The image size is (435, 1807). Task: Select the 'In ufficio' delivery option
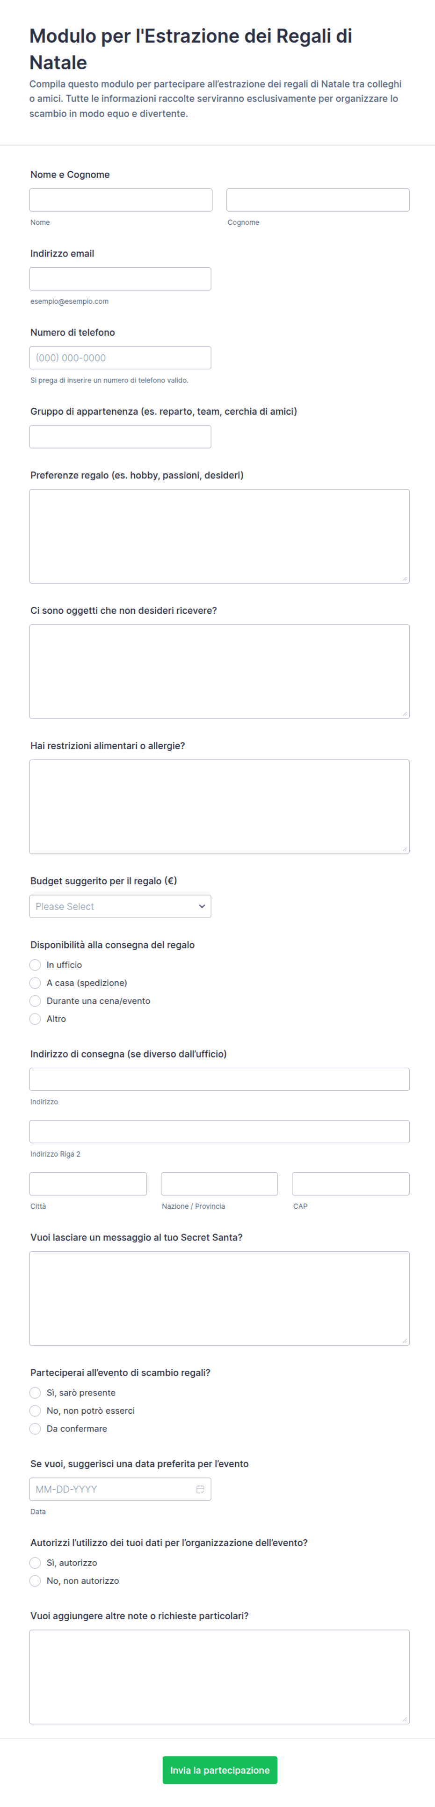pos(35,964)
